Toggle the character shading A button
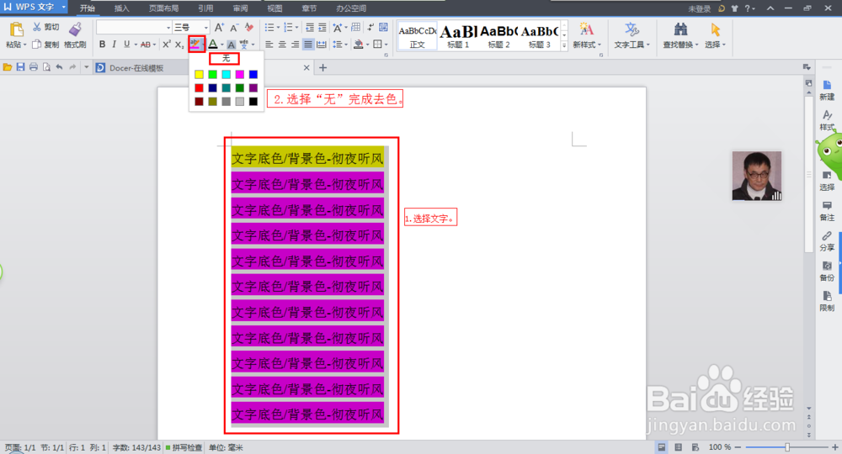 coord(231,45)
